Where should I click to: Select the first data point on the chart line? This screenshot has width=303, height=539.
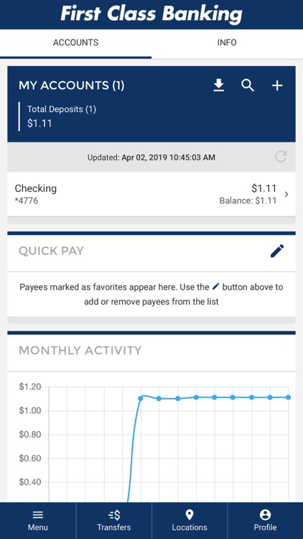pyautogui.click(x=141, y=398)
